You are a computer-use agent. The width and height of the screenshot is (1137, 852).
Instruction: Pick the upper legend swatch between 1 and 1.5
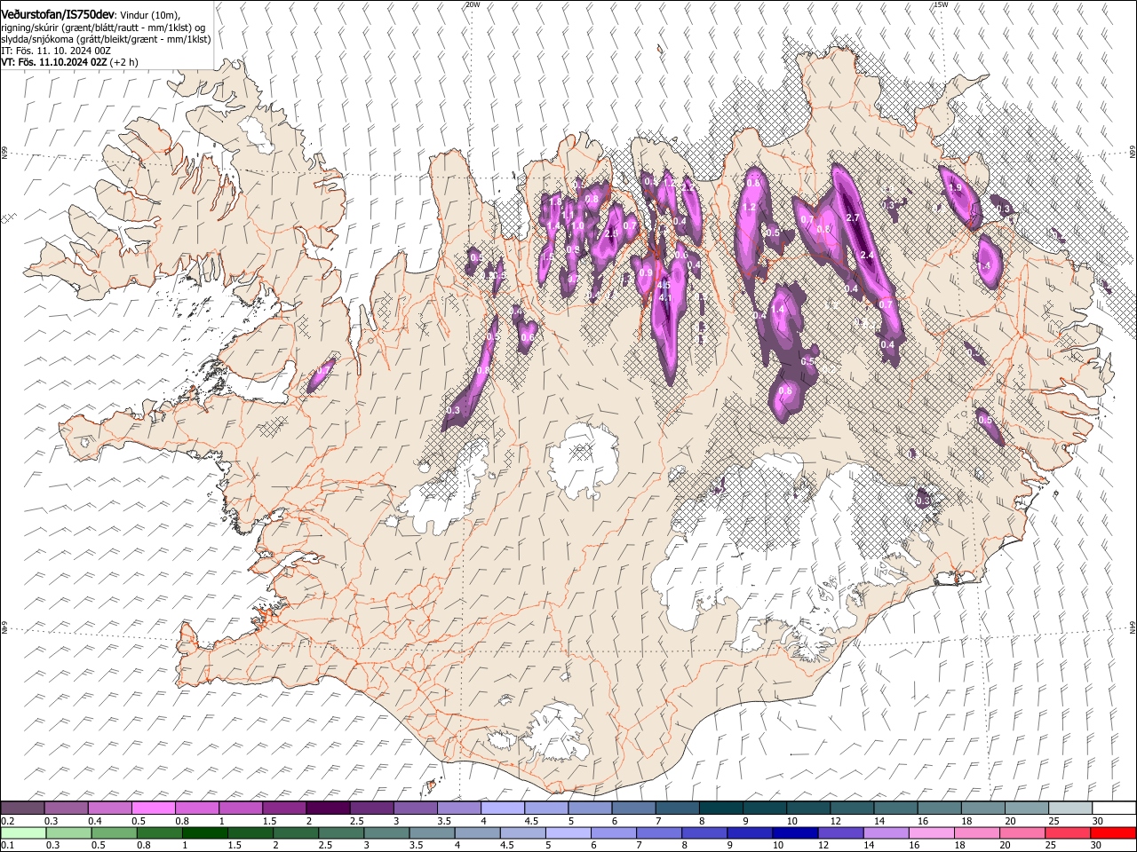[x=241, y=808]
